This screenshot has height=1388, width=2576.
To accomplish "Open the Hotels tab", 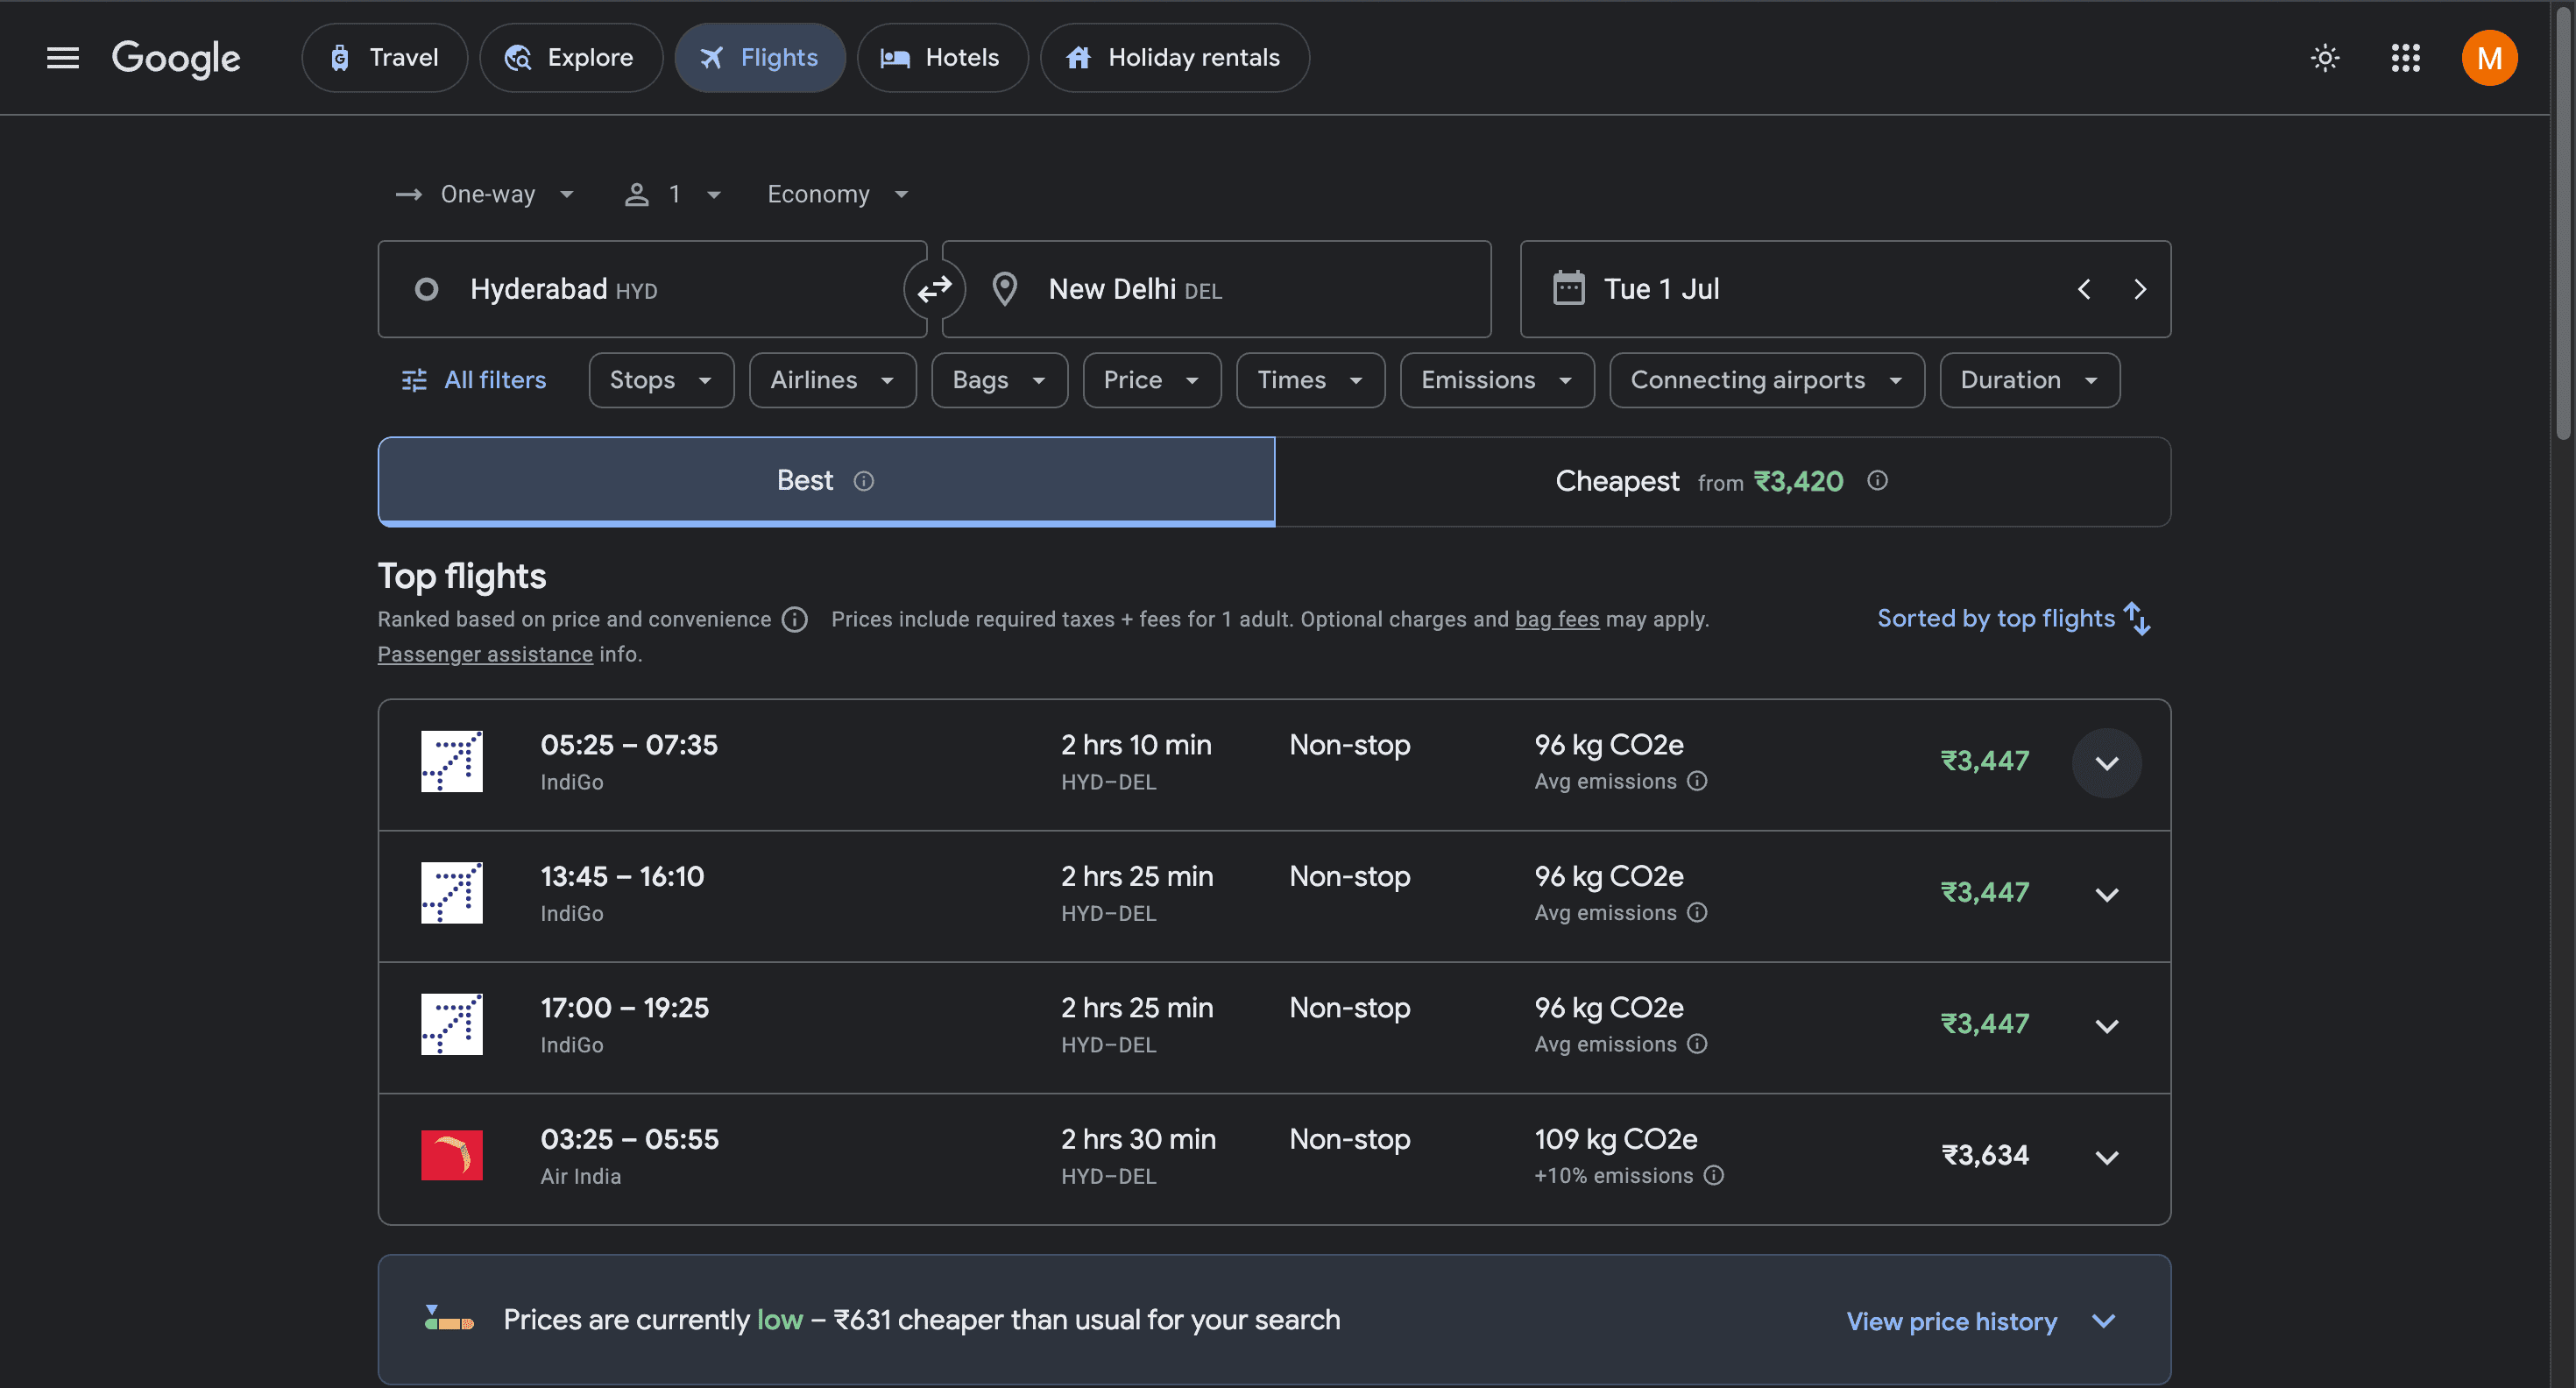I will pyautogui.click(x=942, y=58).
